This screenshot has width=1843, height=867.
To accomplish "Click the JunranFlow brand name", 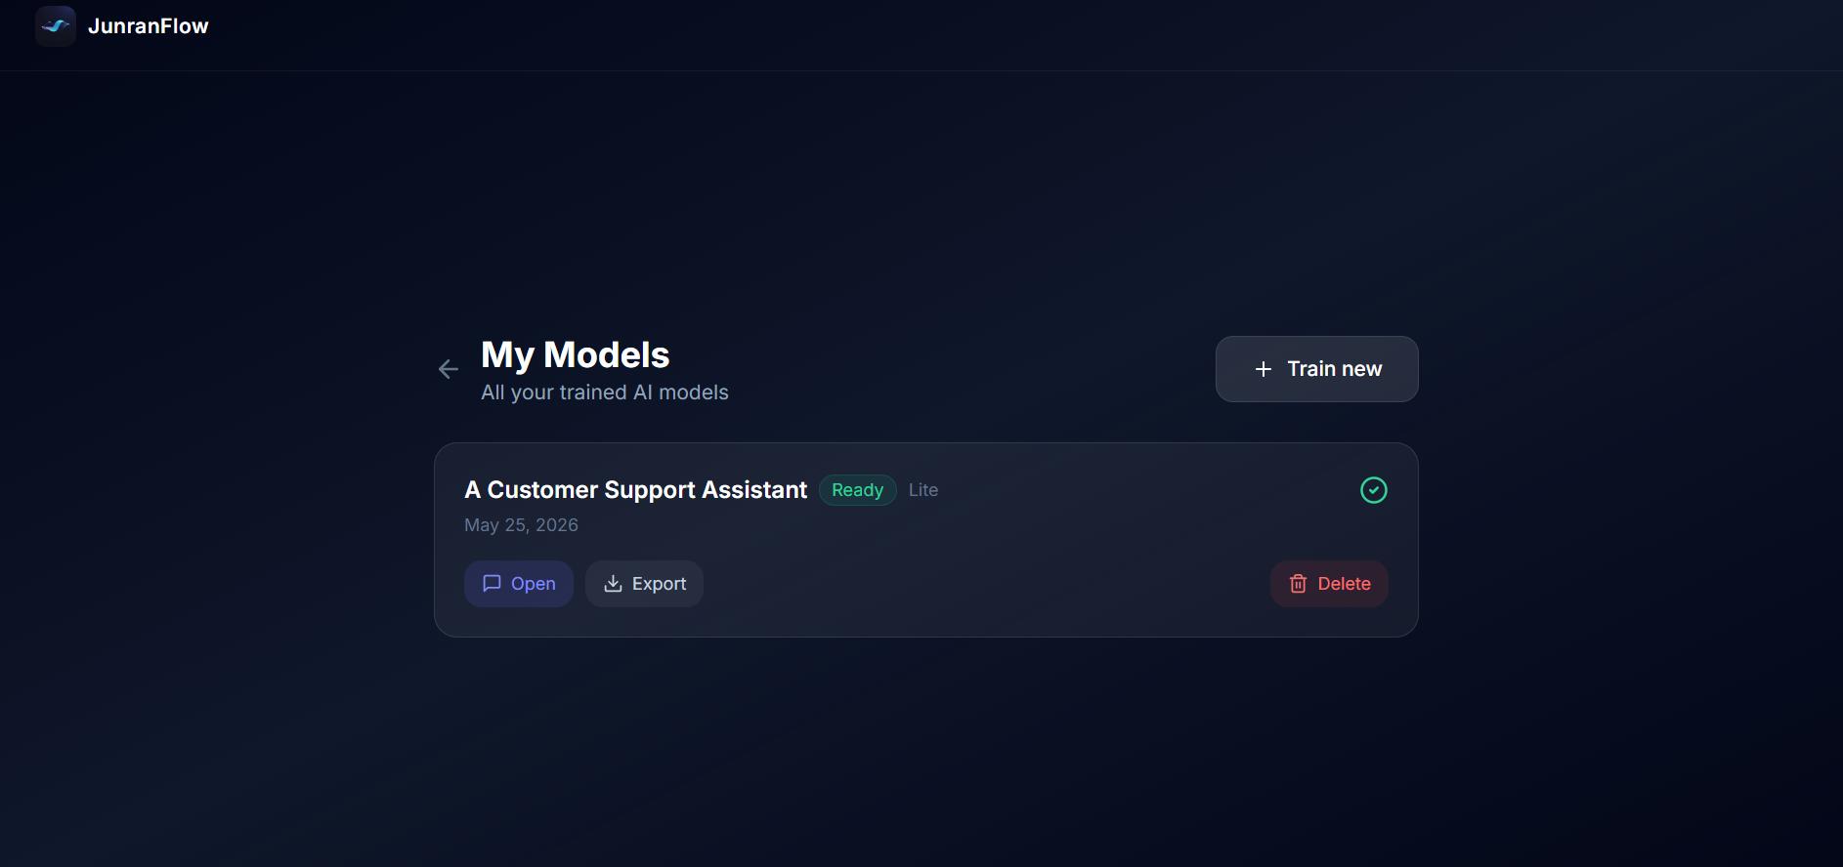I will click(x=149, y=26).
